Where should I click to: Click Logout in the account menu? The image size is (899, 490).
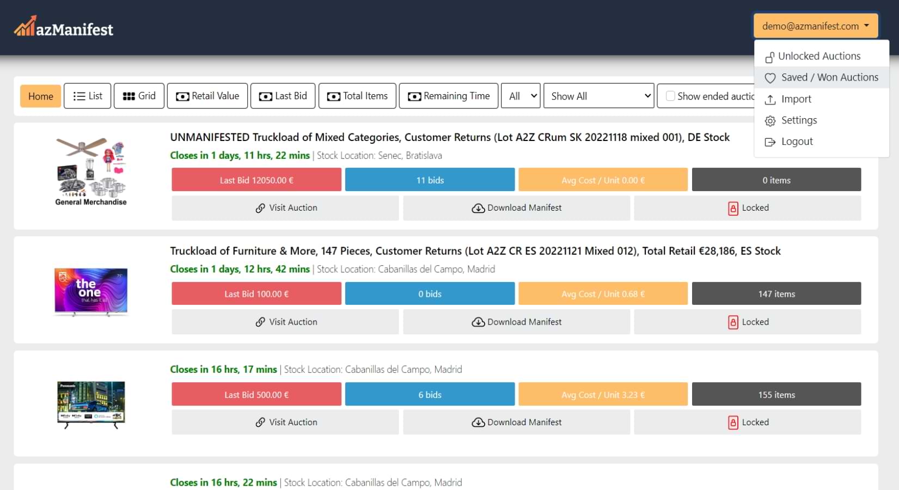797,142
